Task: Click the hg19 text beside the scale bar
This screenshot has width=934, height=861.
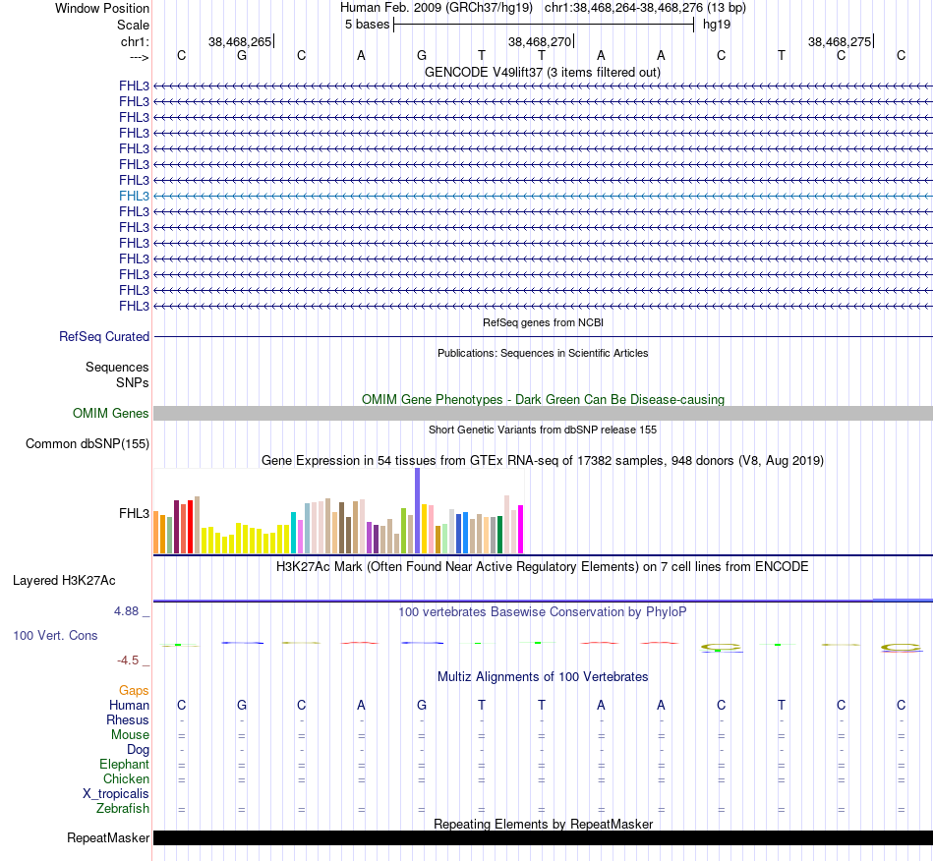Action: [x=717, y=25]
